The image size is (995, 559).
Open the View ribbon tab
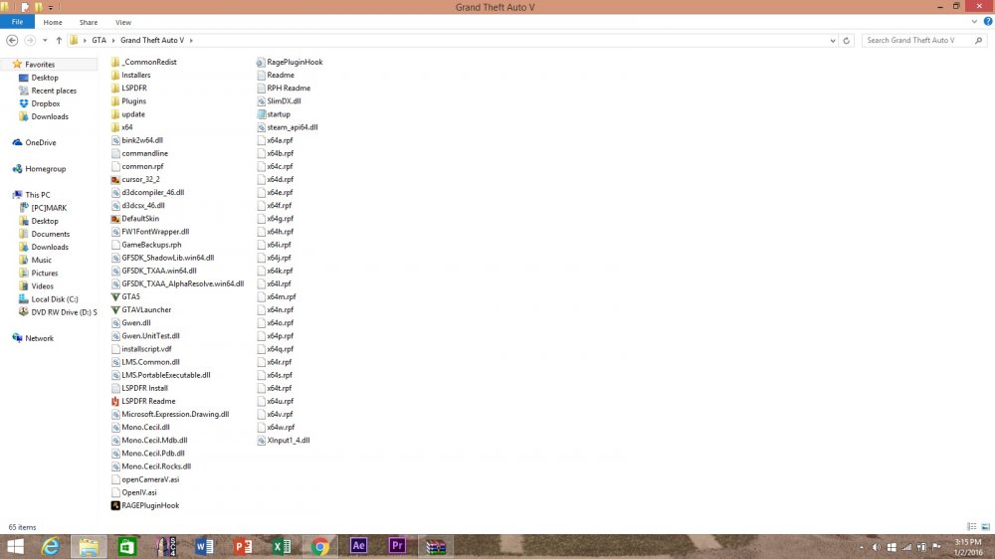123,22
